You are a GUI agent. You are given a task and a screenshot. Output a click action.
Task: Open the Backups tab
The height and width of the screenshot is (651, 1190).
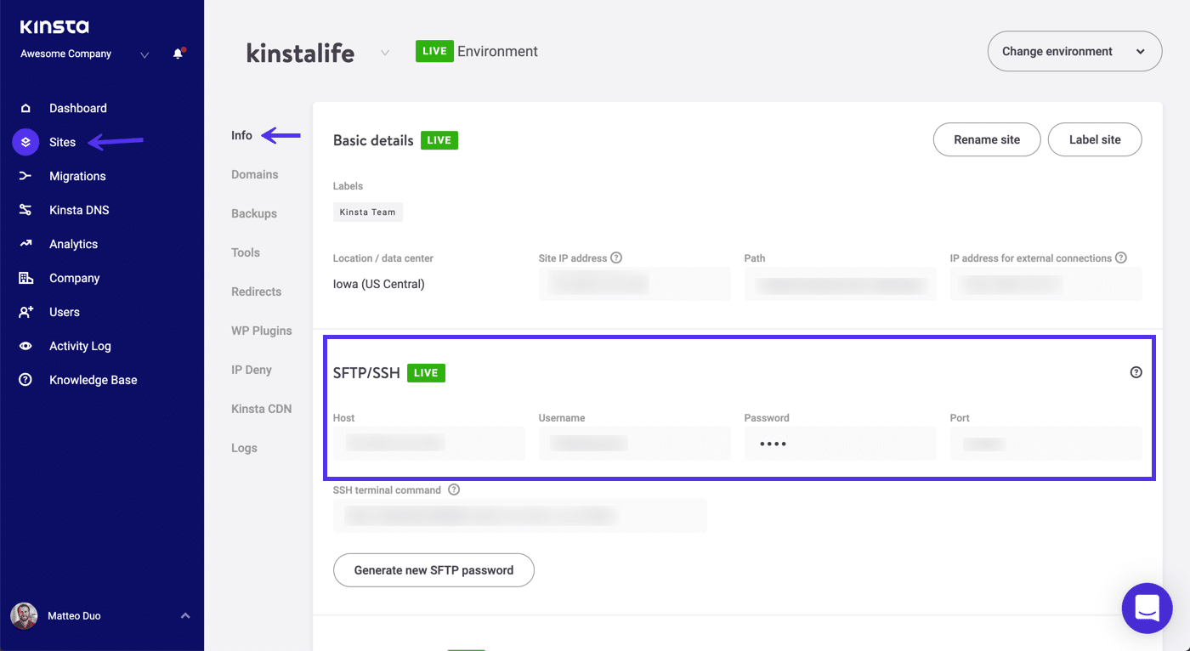pos(253,213)
